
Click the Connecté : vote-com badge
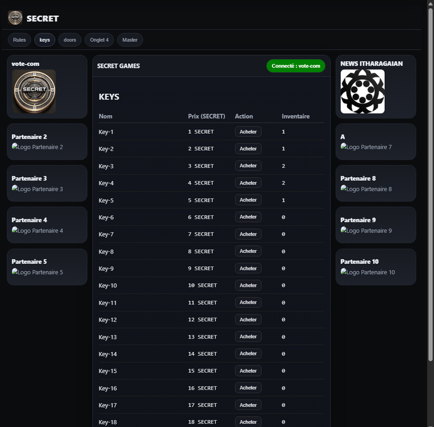click(x=296, y=66)
